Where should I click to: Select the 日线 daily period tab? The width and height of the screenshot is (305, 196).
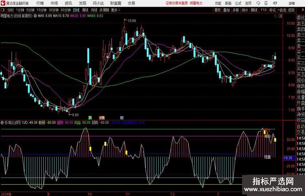pos(76,10)
